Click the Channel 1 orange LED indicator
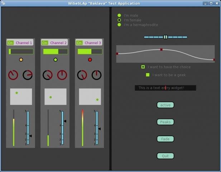 click(x=21, y=60)
